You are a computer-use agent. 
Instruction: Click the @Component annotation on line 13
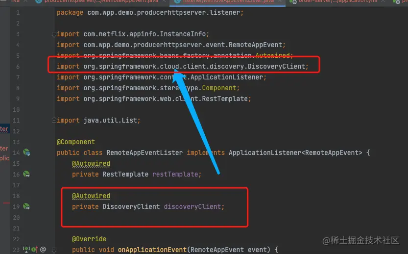(x=76, y=142)
